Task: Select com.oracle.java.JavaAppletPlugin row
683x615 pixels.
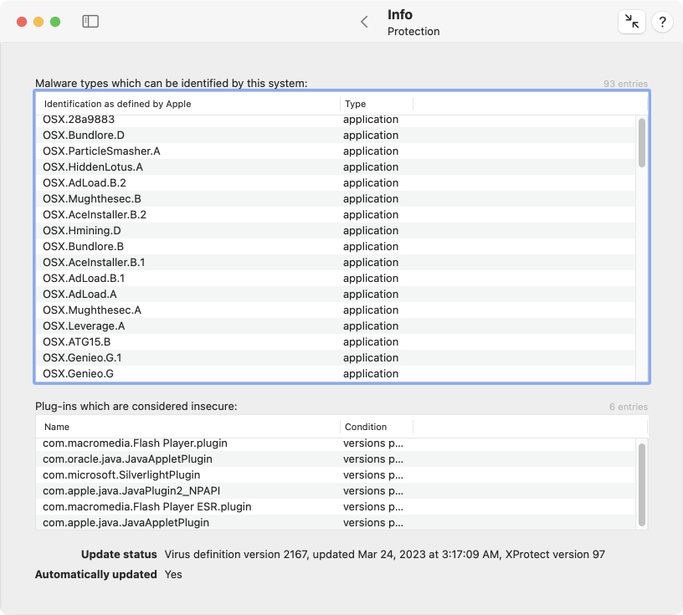Action: pos(336,459)
